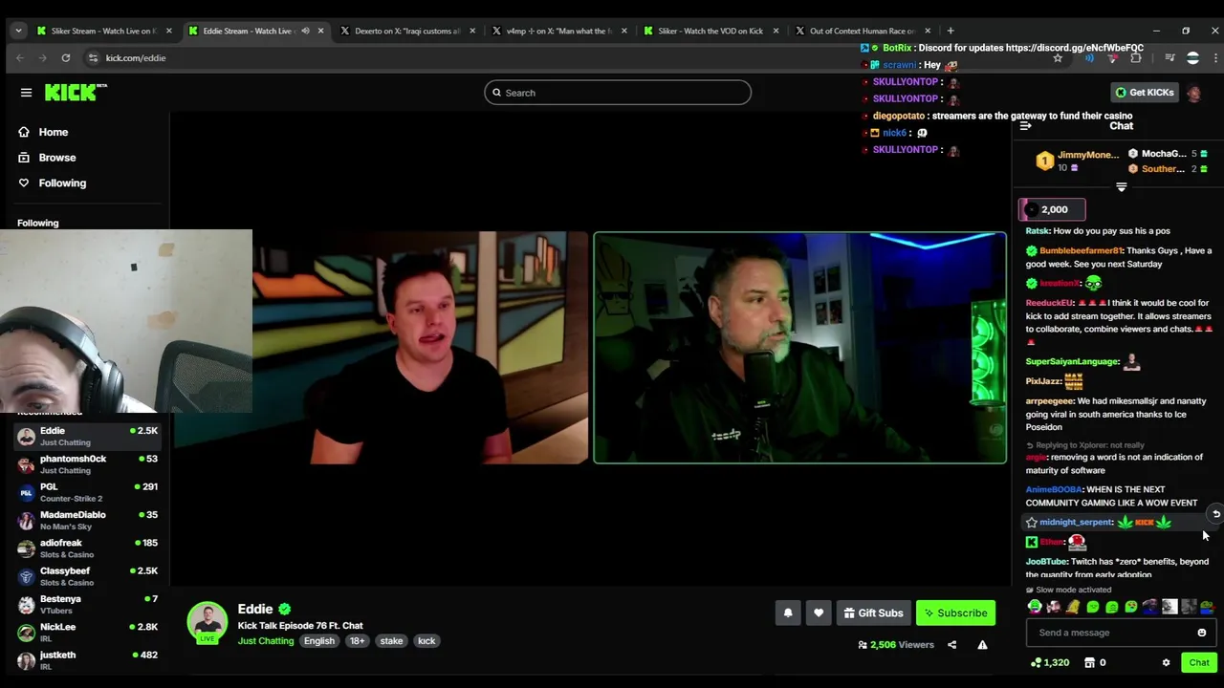Viewport: 1224px width, 688px height.
Task: Click the browser back arrow
Action: pyautogui.click(x=20, y=58)
